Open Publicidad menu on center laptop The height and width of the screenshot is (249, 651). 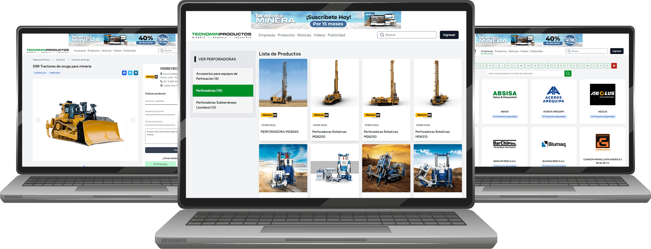[336, 35]
